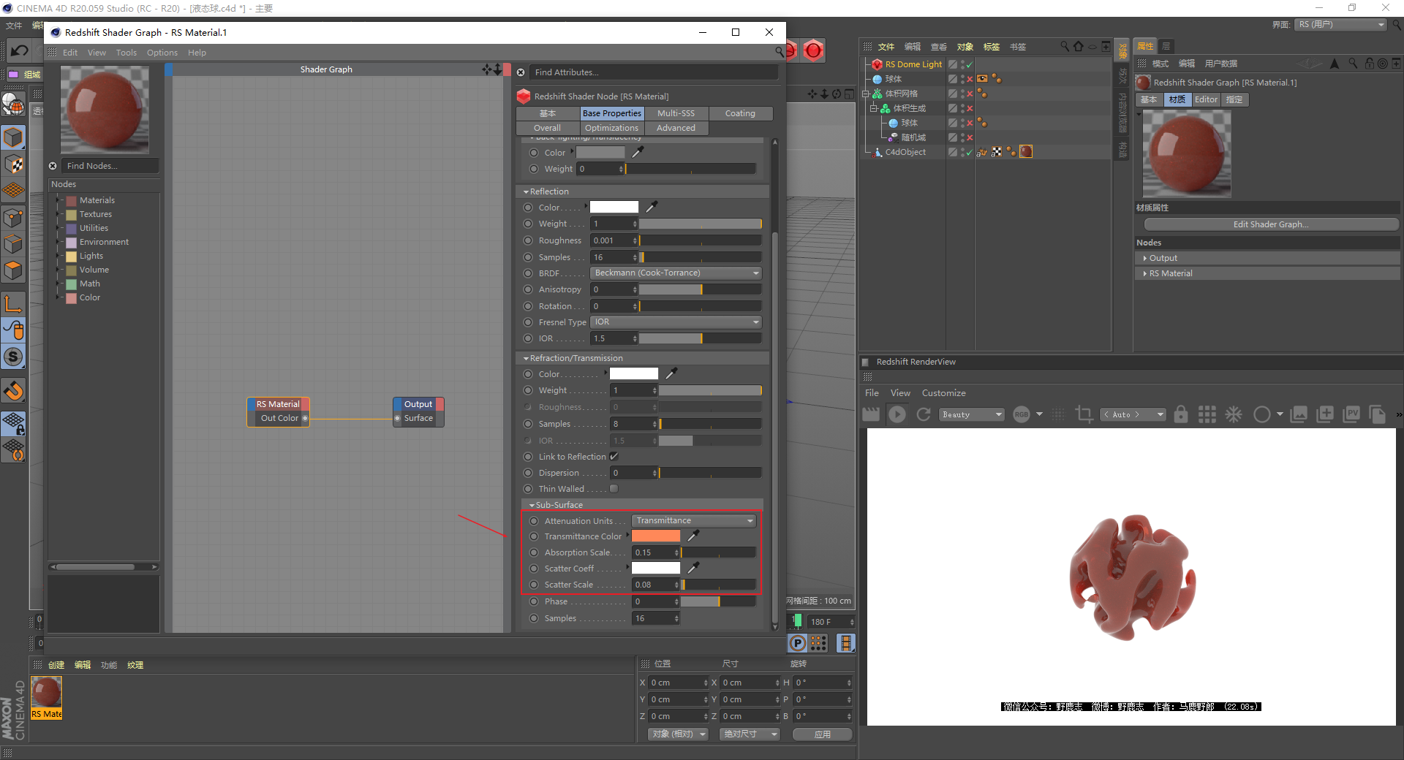Image resolution: width=1404 pixels, height=760 pixels.
Task: Pick Transmittance Color with eyedropper
Action: click(x=693, y=536)
